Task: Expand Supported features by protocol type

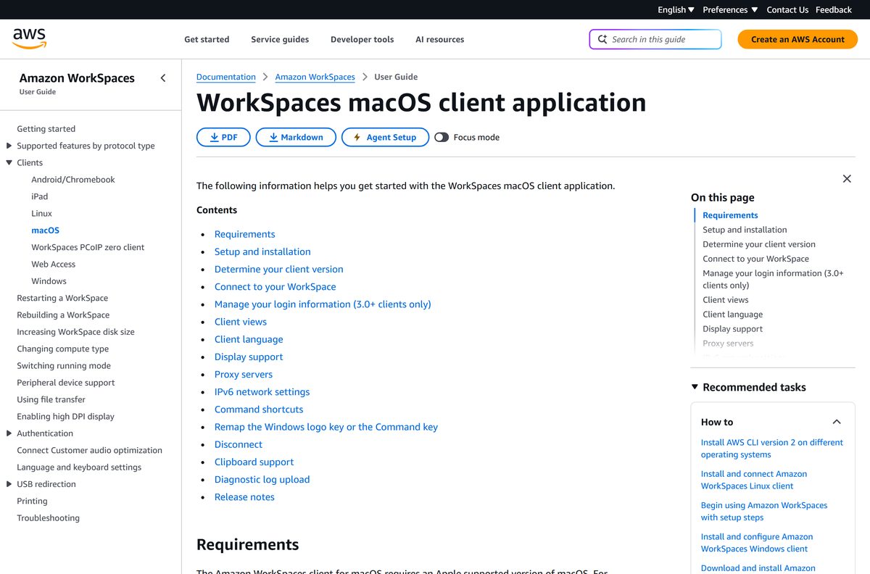Action: coord(9,146)
